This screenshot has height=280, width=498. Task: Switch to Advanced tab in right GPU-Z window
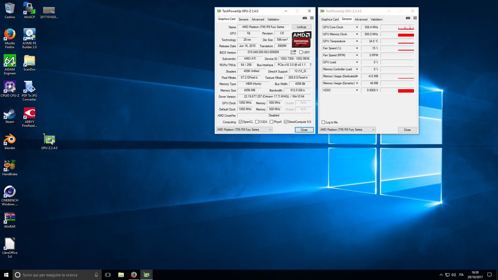[361, 19]
